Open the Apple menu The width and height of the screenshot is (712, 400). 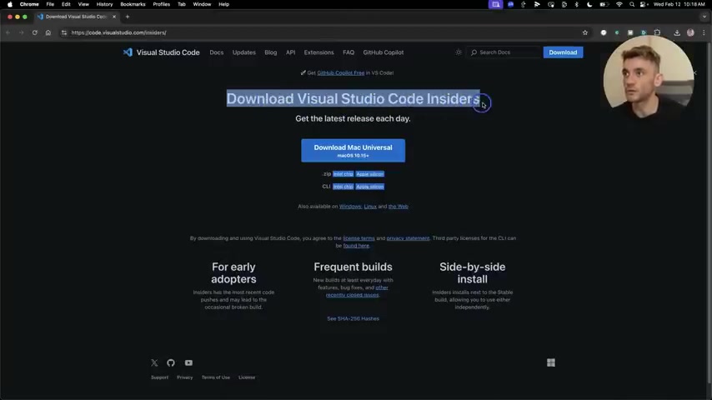click(x=9, y=4)
